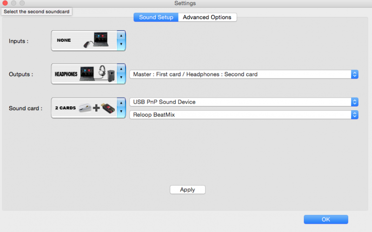Screen dimensions: 372x232
Task: Click the Apply button
Action: point(187,190)
